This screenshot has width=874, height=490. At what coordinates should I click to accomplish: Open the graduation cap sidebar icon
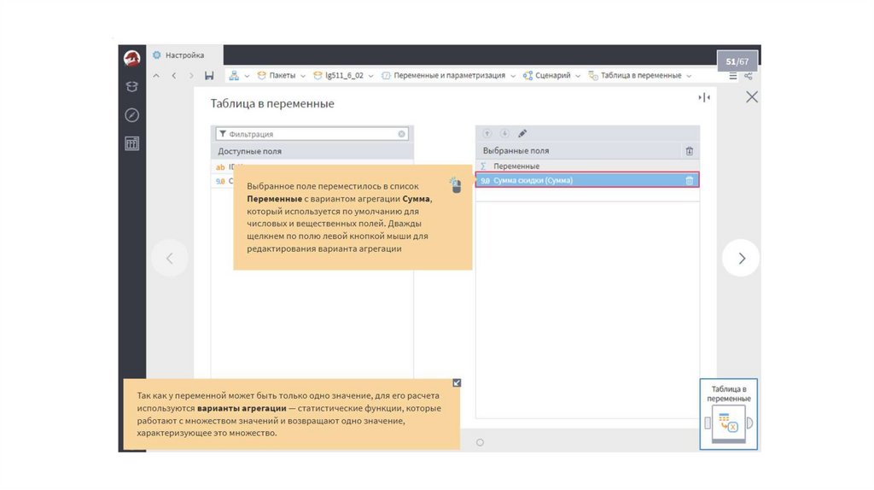coord(131,86)
